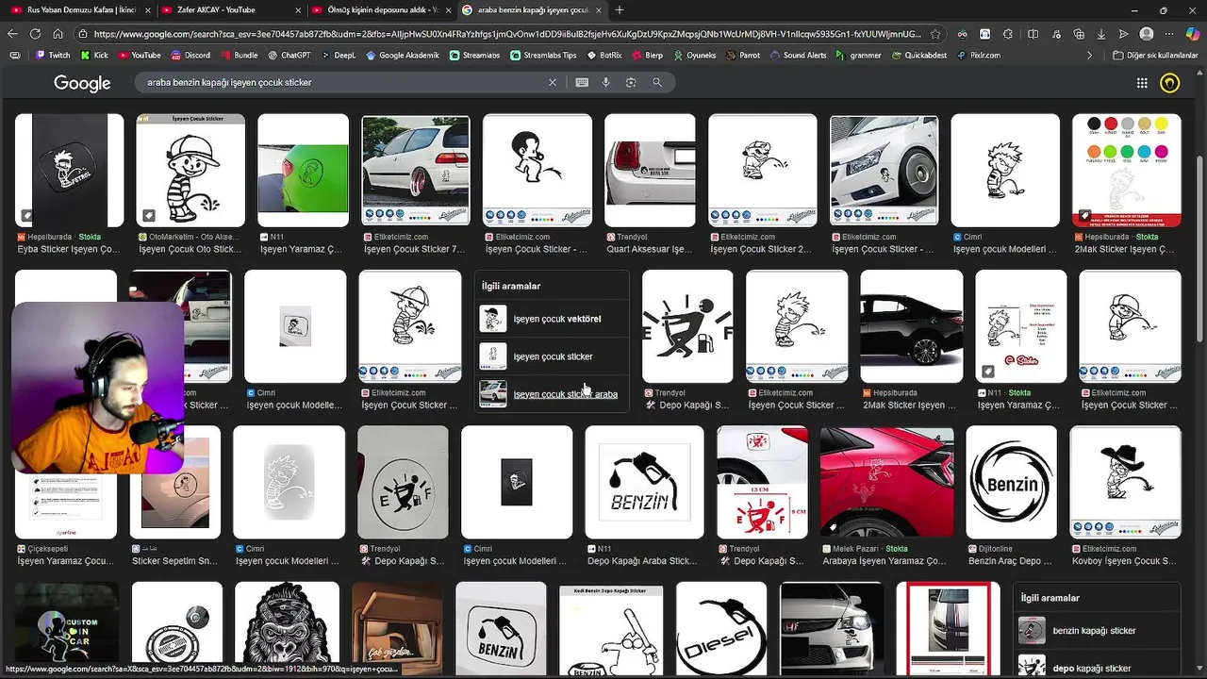Open the black car Hepsiburada 2Mak thumbnail
1207x679 pixels.
912,326
